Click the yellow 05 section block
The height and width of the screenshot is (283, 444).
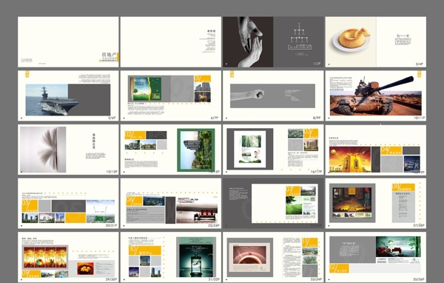tap(30, 206)
